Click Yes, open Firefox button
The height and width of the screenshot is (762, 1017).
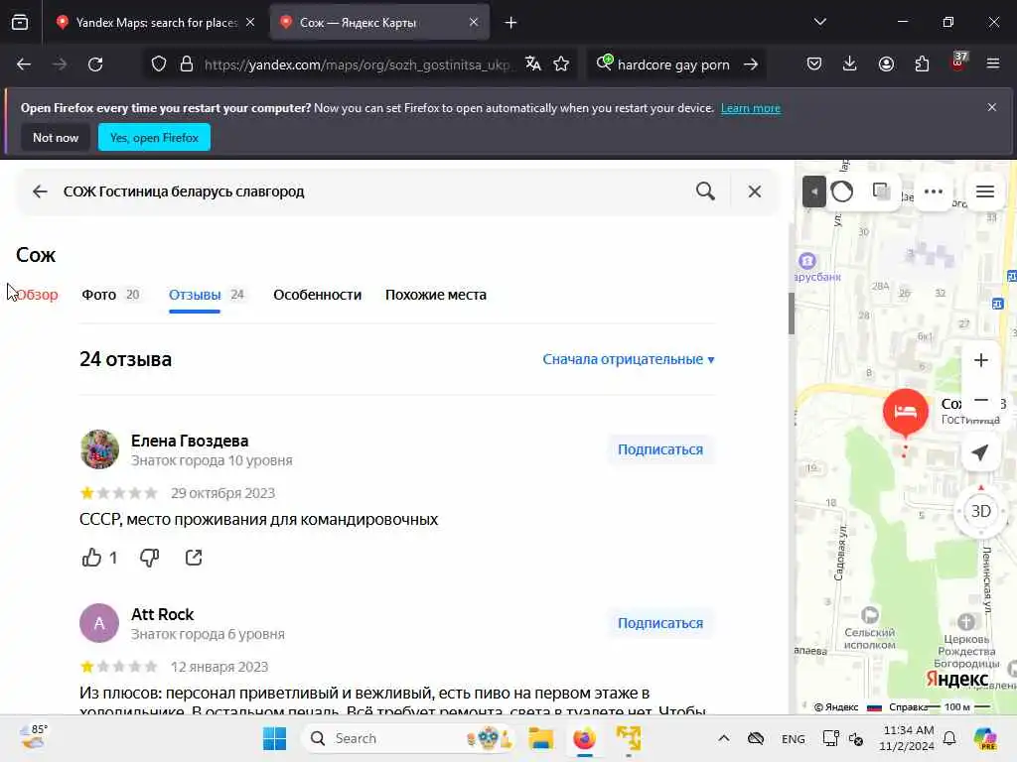pyautogui.click(x=154, y=137)
